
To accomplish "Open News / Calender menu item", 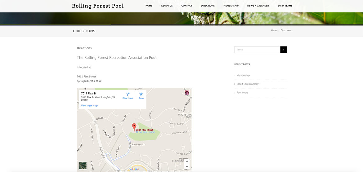I will pyautogui.click(x=258, y=6).
